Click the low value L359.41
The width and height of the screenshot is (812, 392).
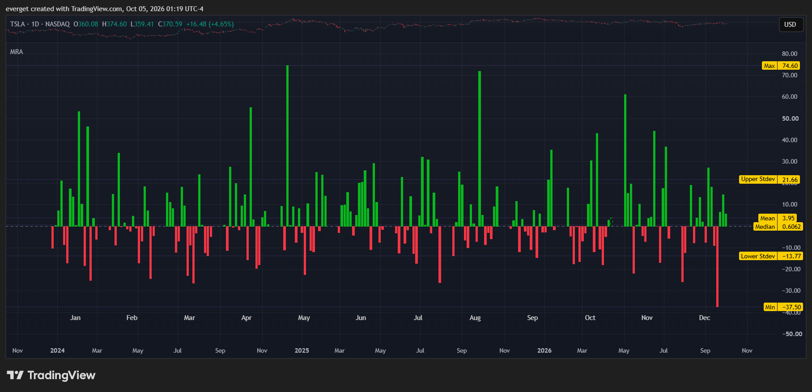click(142, 24)
